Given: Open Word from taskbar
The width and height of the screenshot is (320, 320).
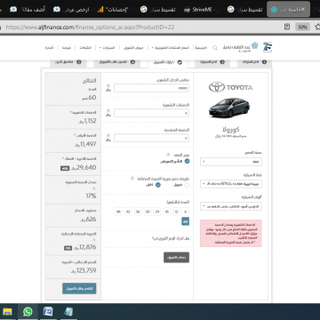Looking at the screenshot, I should (48, 312).
